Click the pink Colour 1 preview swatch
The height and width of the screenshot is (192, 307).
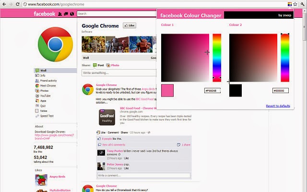[x=167, y=91]
